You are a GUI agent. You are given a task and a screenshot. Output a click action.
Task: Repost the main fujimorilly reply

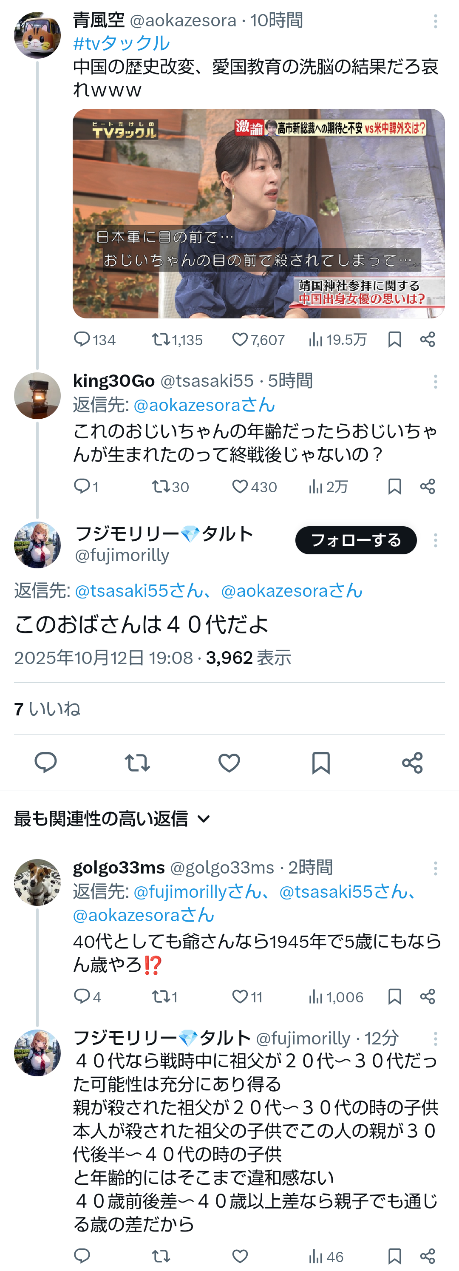coord(137,763)
